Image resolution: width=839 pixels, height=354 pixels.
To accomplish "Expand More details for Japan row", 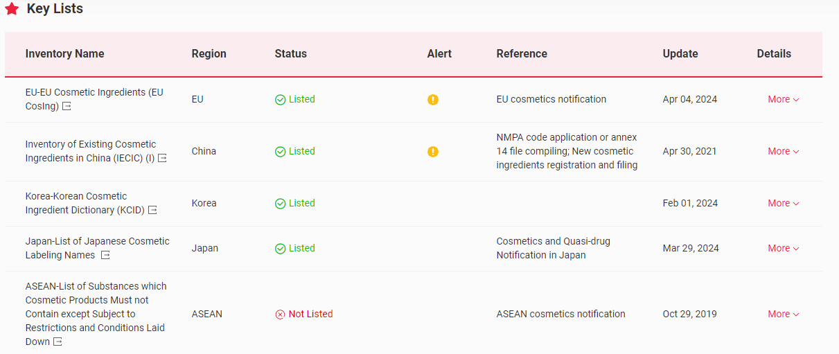I will tap(783, 249).
